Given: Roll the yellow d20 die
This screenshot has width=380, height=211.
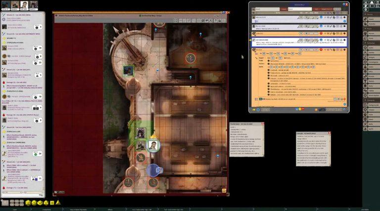Looking at the screenshot, I should [28, 203].
